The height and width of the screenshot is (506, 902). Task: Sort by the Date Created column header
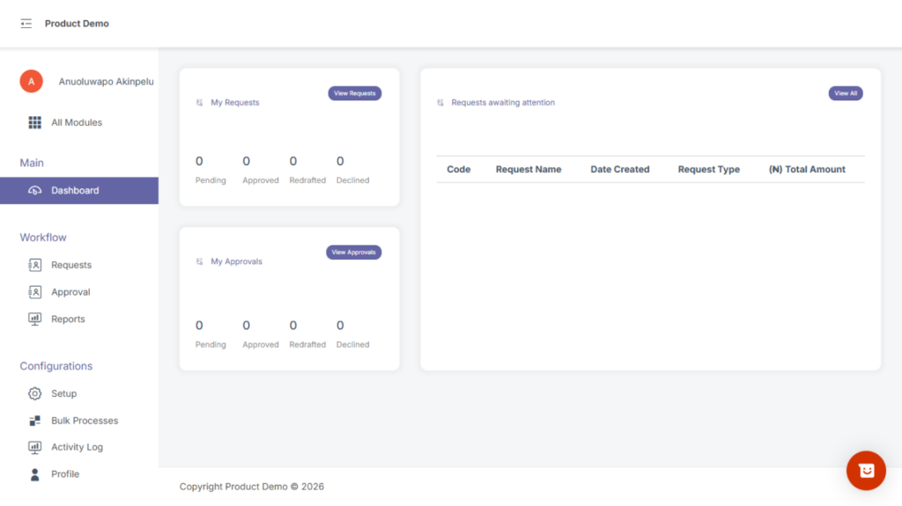pos(619,170)
